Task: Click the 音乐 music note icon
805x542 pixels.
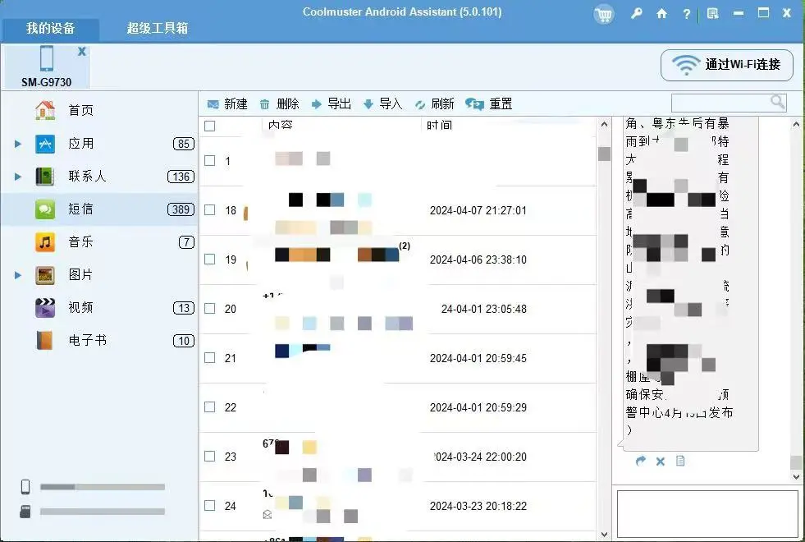Action: pyautogui.click(x=45, y=242)
